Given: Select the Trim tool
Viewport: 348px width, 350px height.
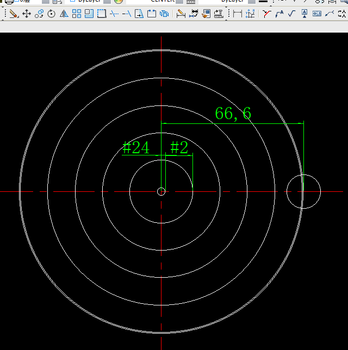Looking at the screenshot, I should pyautogui.click(x=114, y=14).
